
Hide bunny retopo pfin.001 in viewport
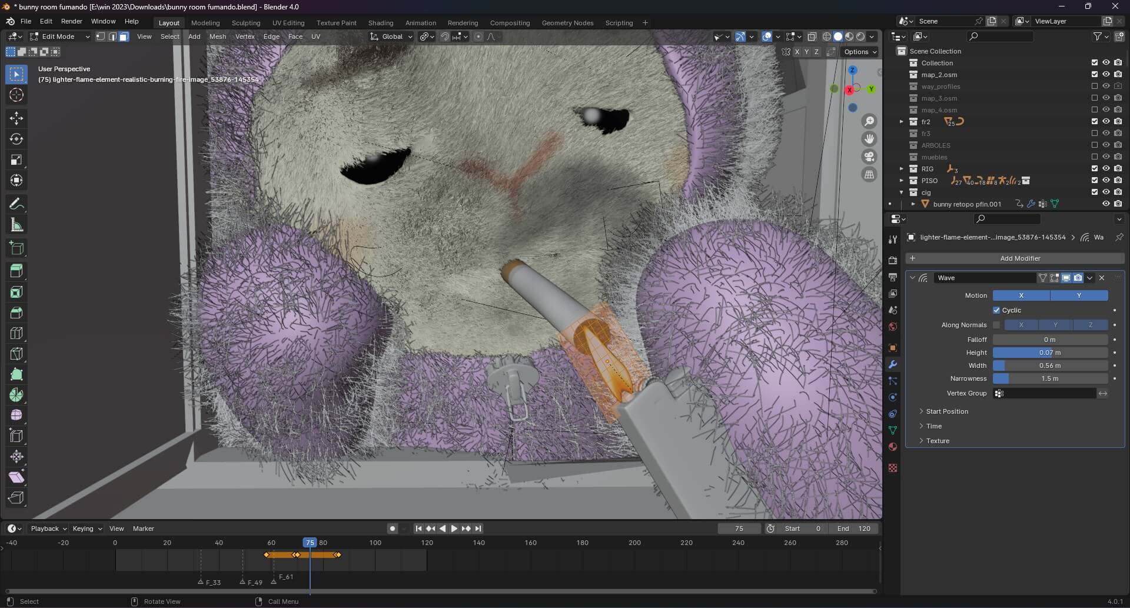point(1106,204)
